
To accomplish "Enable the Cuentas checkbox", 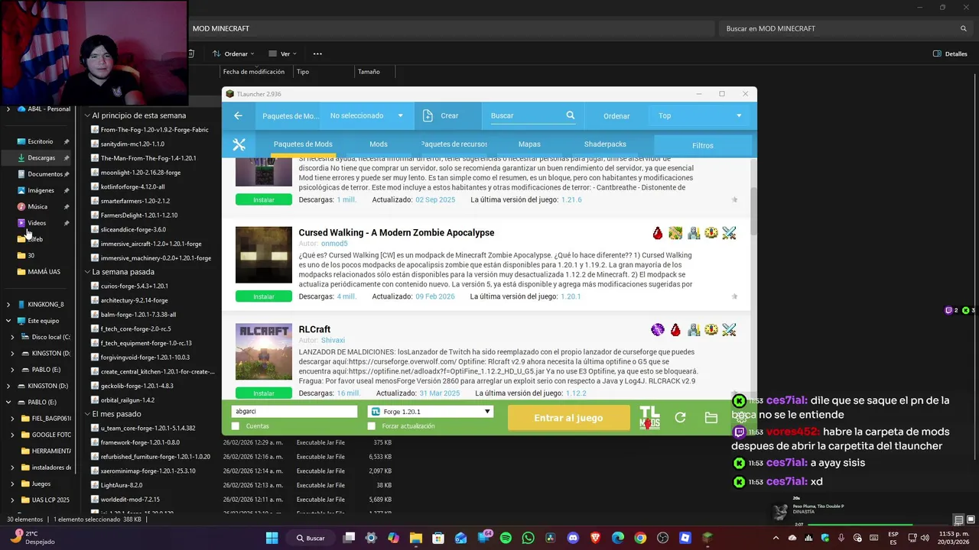I will pyautogui.click(x=236, y=426).
